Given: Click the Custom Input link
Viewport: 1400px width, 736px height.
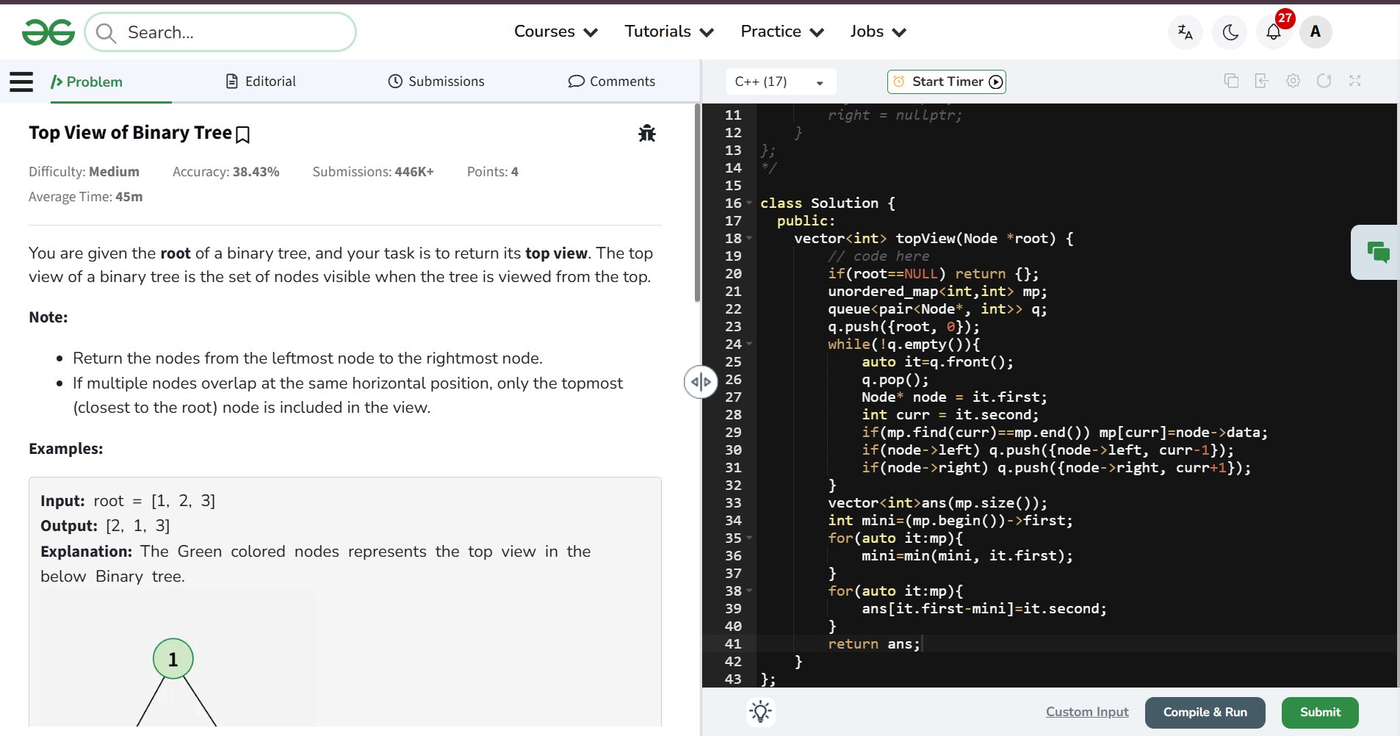Looking at the screenshot, I should (1086, 712).
